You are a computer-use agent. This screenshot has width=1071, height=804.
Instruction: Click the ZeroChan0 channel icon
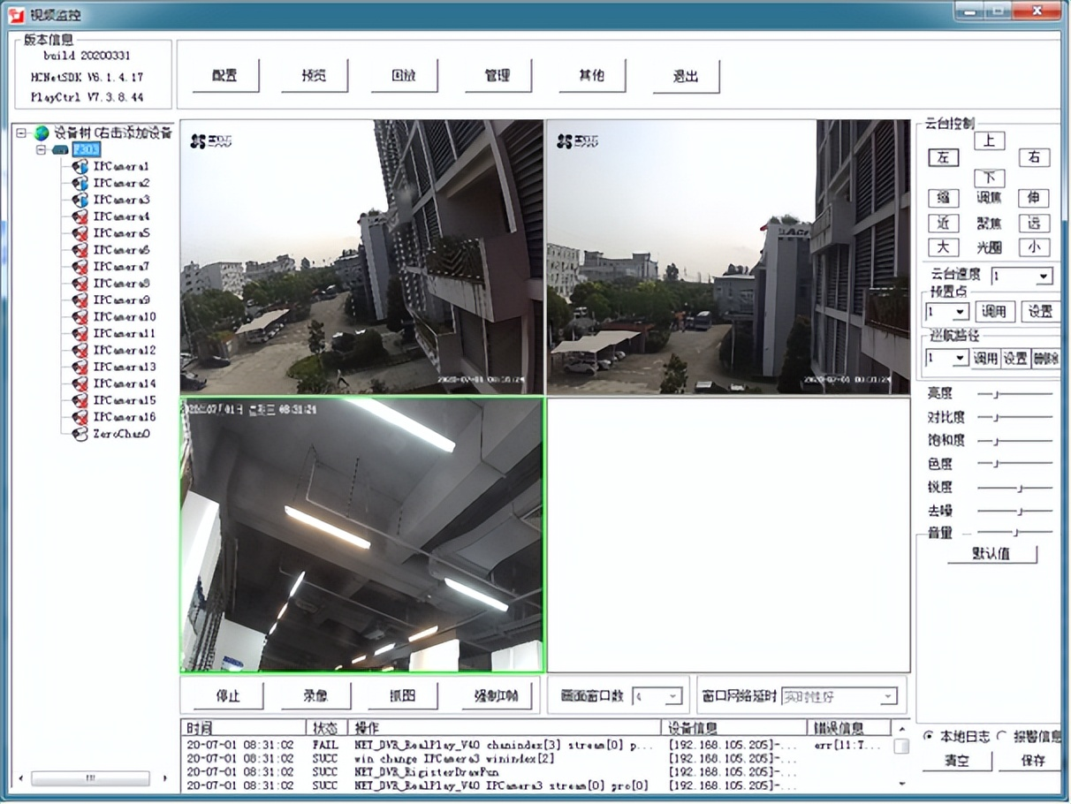80,434
